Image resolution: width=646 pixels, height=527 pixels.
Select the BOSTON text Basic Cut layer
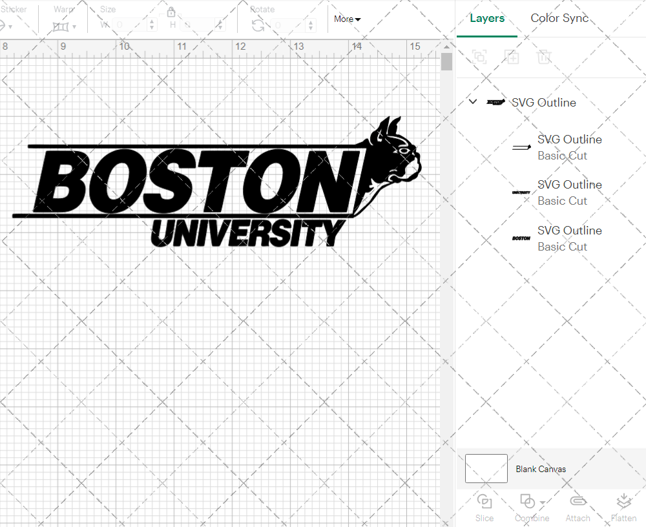click(569, 238)
